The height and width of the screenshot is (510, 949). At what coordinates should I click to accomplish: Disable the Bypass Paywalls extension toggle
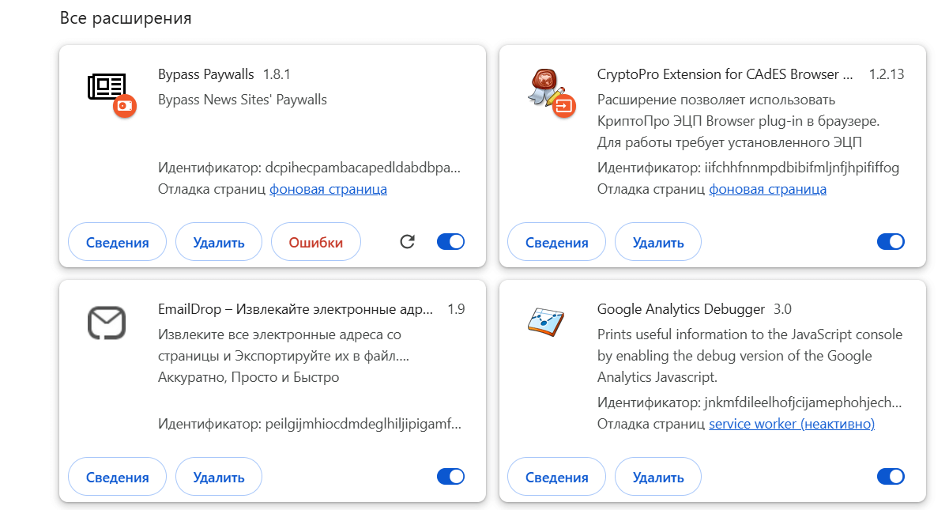[451, 242]
